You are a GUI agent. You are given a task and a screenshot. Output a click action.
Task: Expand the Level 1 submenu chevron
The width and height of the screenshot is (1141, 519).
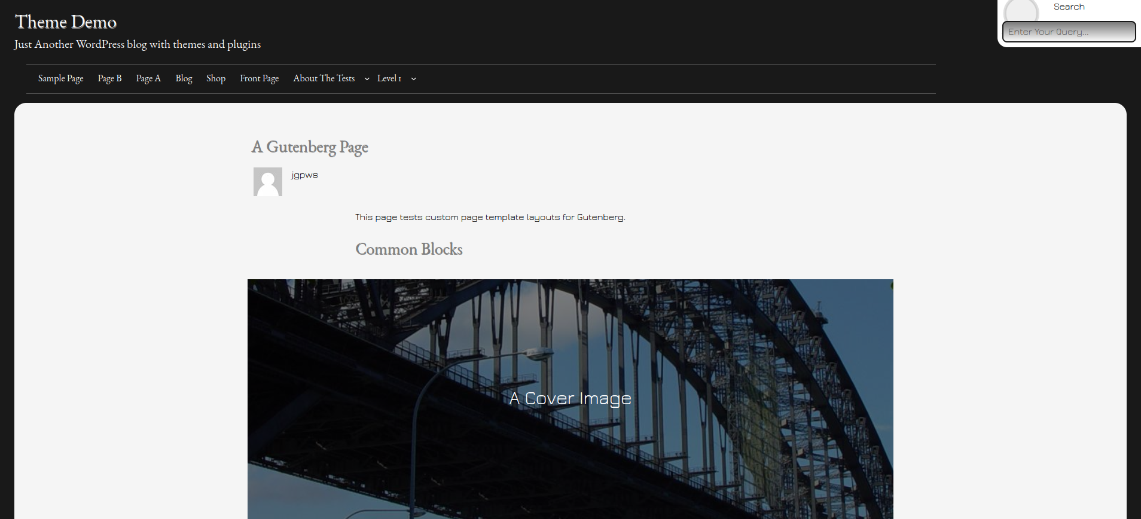click(413, 79)
